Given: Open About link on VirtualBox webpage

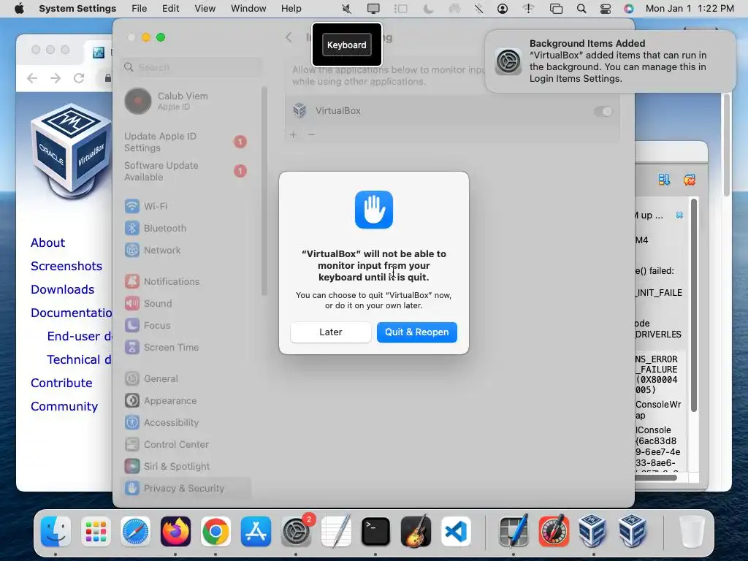Looking at the screenshot, I should [x=47, y=243].
